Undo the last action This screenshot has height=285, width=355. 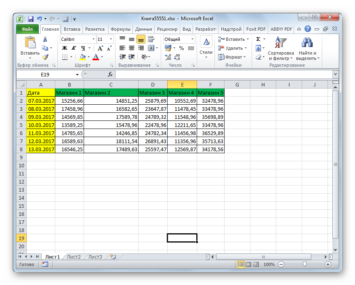[40, 19]
